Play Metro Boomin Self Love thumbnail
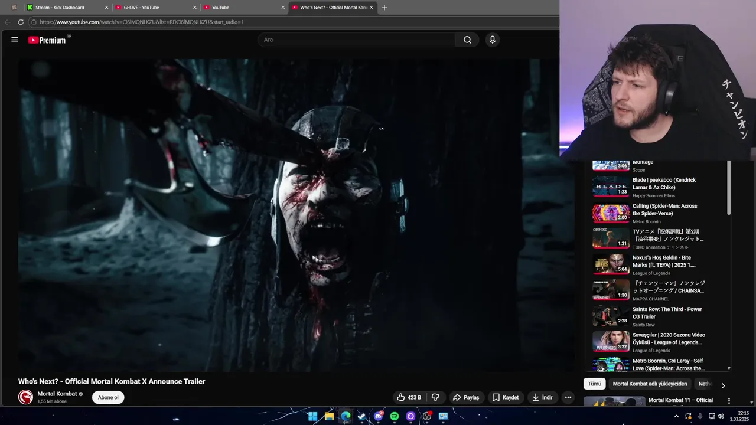 611,365
